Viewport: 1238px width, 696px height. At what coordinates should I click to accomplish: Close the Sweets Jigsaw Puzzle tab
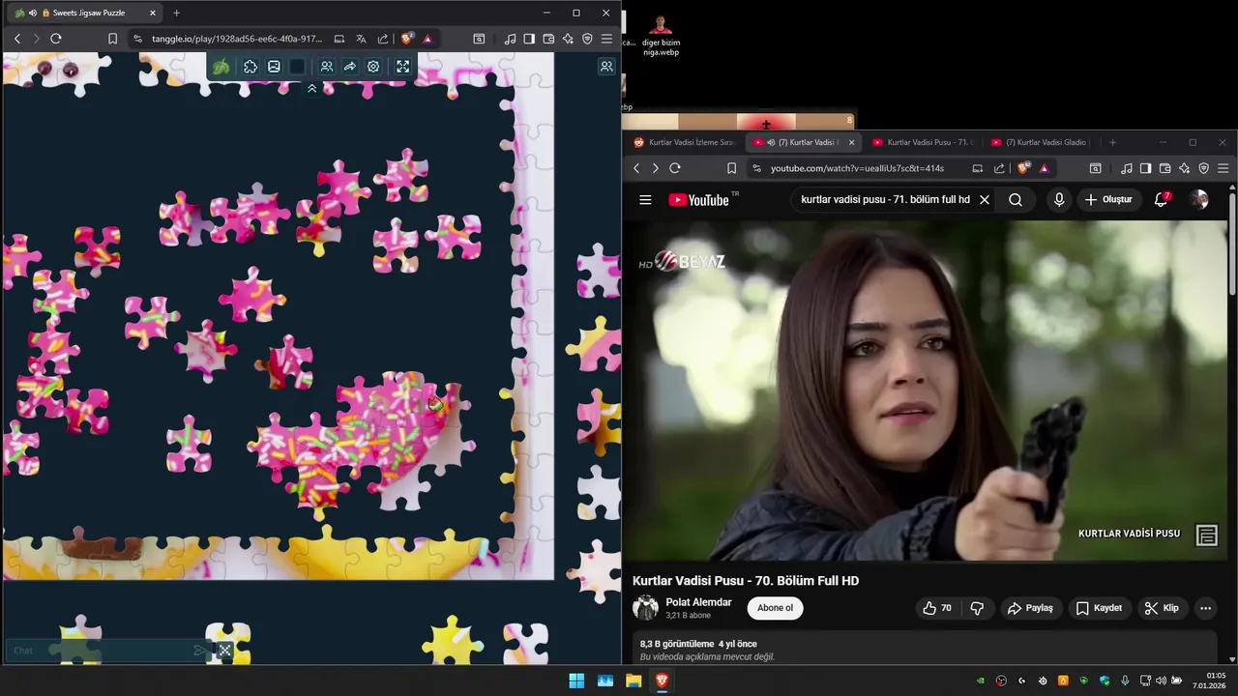click(153, 13)
